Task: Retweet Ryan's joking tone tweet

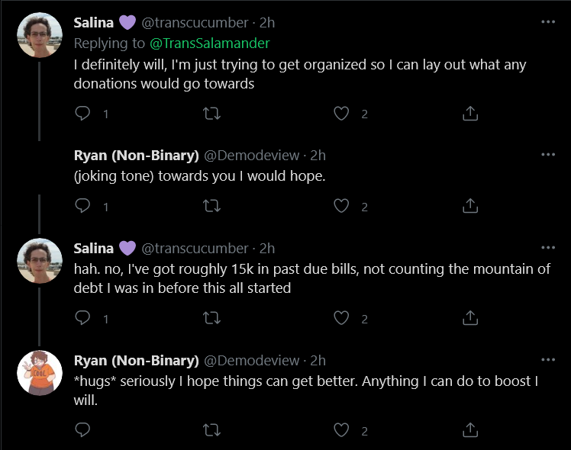Action: [211, 206]
